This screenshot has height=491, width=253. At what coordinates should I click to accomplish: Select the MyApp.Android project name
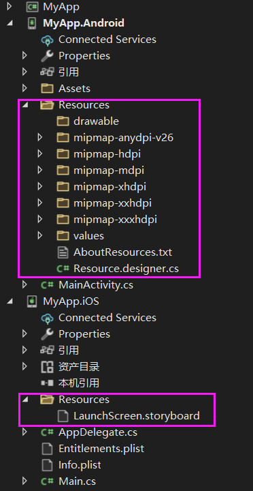click(84, 23)
